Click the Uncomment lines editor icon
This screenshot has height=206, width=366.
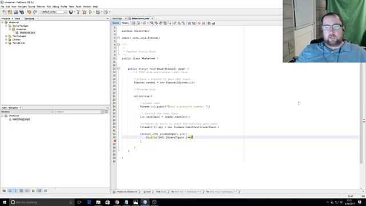[x=213, y=23]
